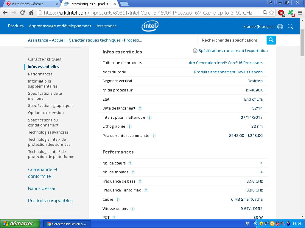Jump to Informations supplémentaires section
Screen dimensions: 305x228
pyautogui.click(x=43, y=84)
